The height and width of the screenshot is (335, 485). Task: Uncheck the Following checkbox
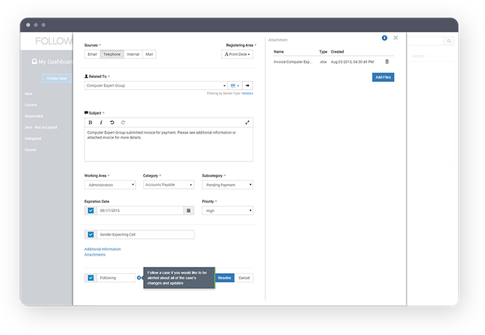(91, 277)
